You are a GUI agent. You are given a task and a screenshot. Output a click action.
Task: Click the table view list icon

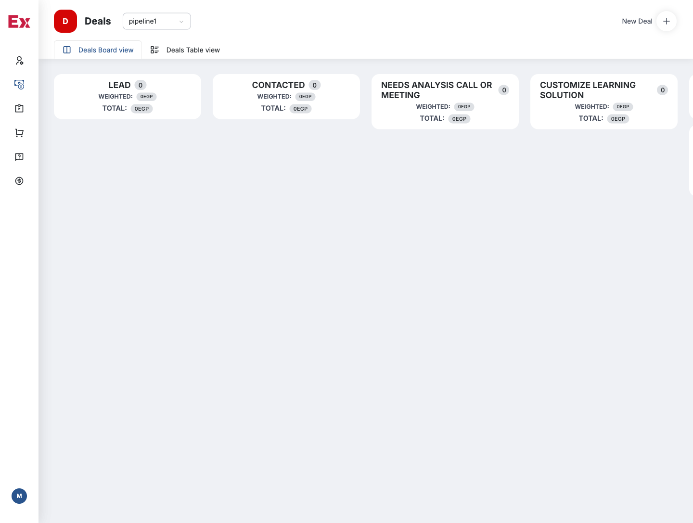(154, 50)
